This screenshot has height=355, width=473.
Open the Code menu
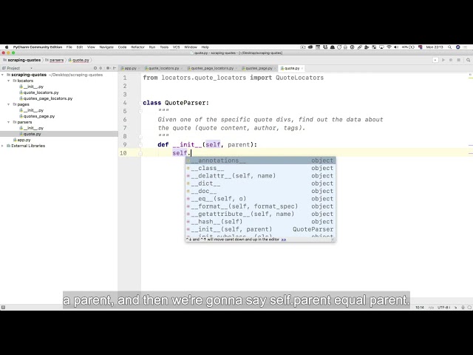[x=122, y=47]
